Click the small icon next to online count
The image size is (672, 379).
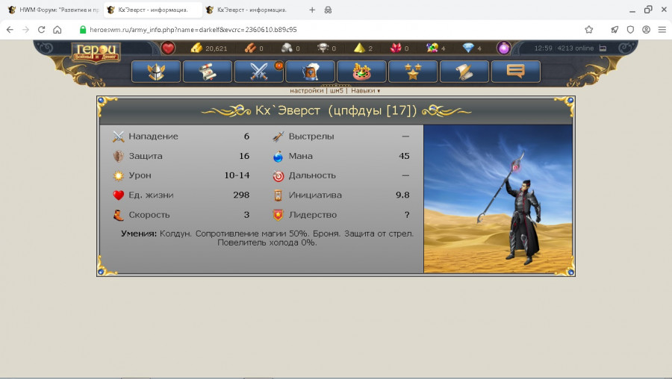(x=603, y=48)
